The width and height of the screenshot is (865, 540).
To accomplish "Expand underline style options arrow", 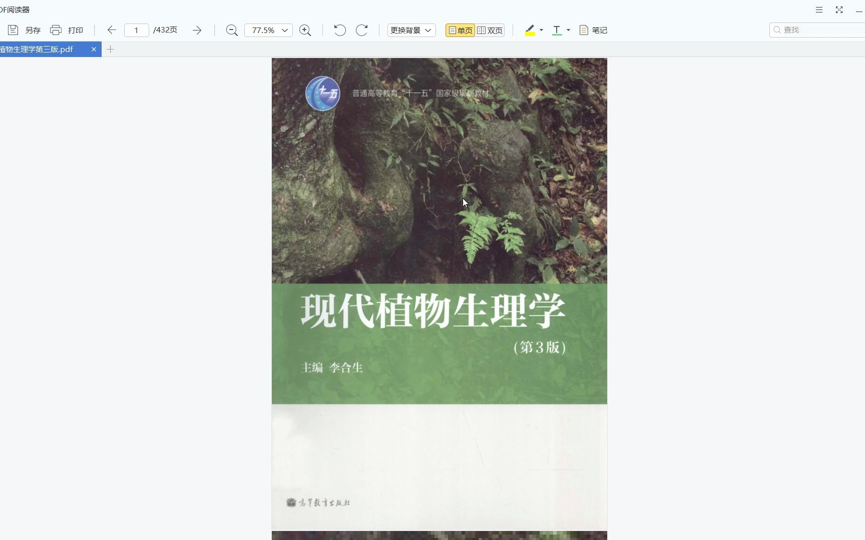I will pyautogui.click(x=568, y=30).
